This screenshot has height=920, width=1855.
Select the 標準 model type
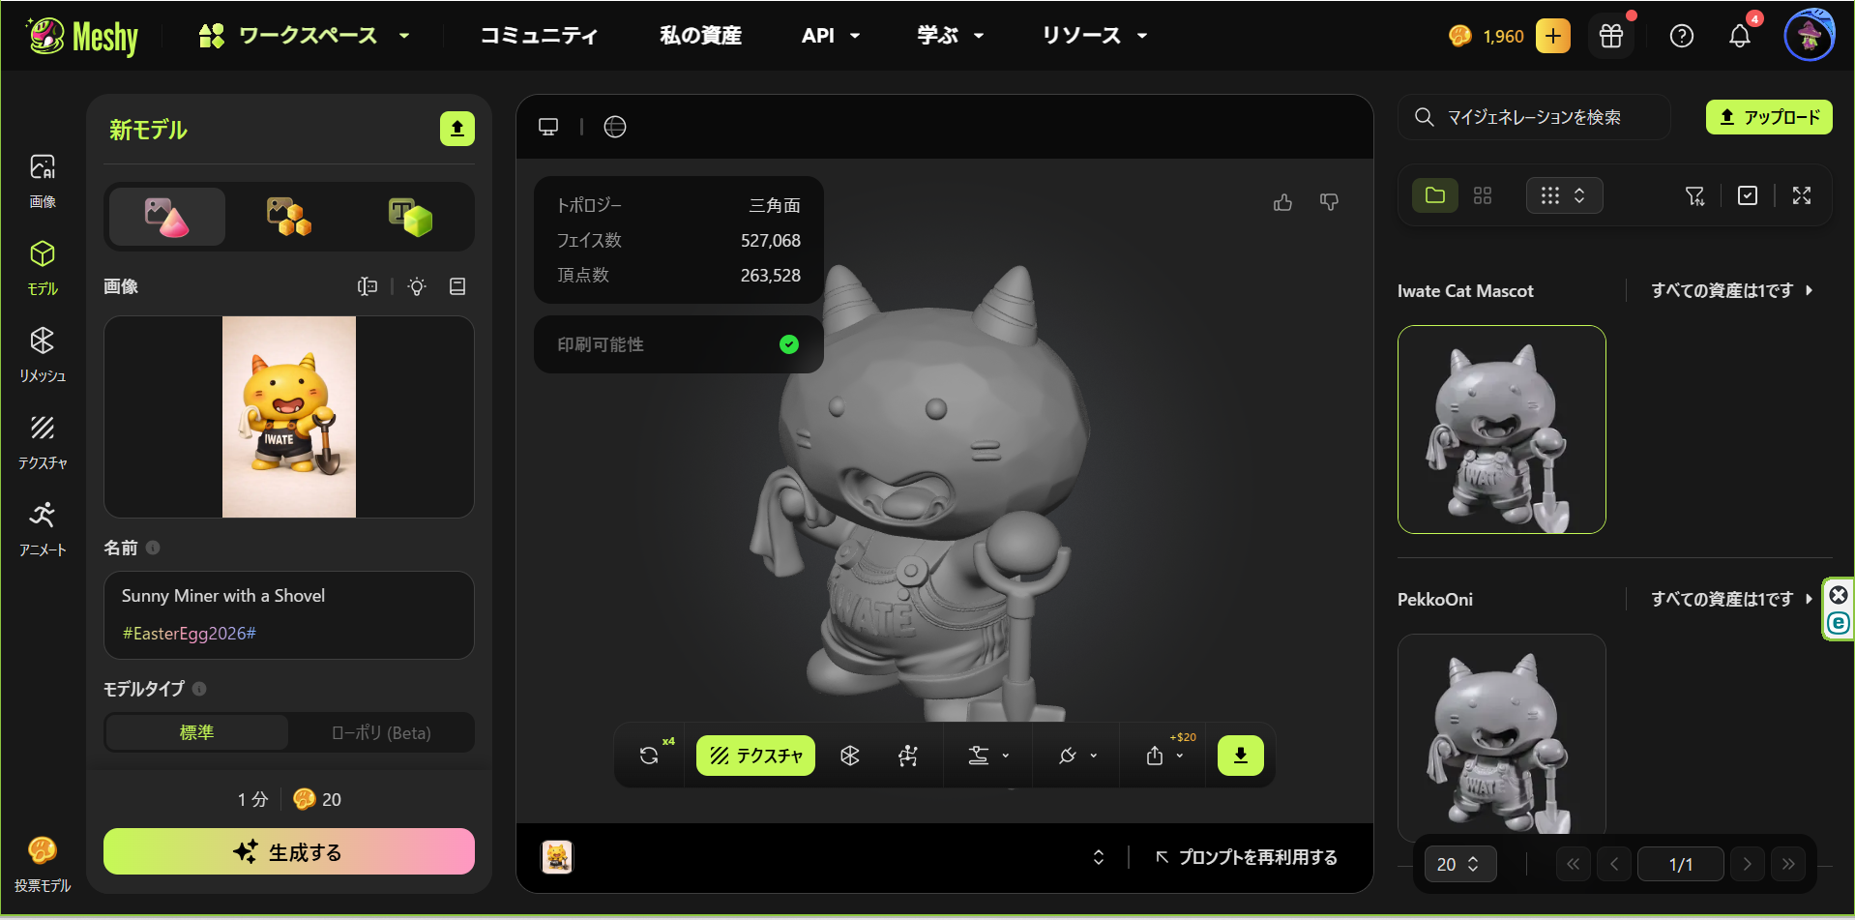[x=196, y=732]
